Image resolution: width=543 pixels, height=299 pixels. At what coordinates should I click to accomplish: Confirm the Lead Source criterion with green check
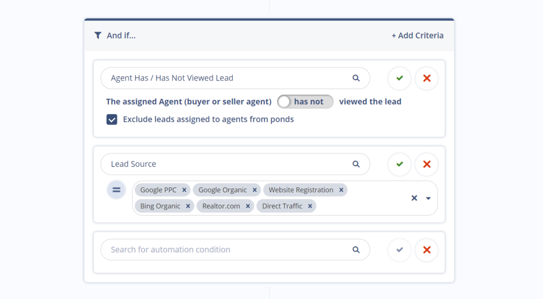[x=399, y=165]
